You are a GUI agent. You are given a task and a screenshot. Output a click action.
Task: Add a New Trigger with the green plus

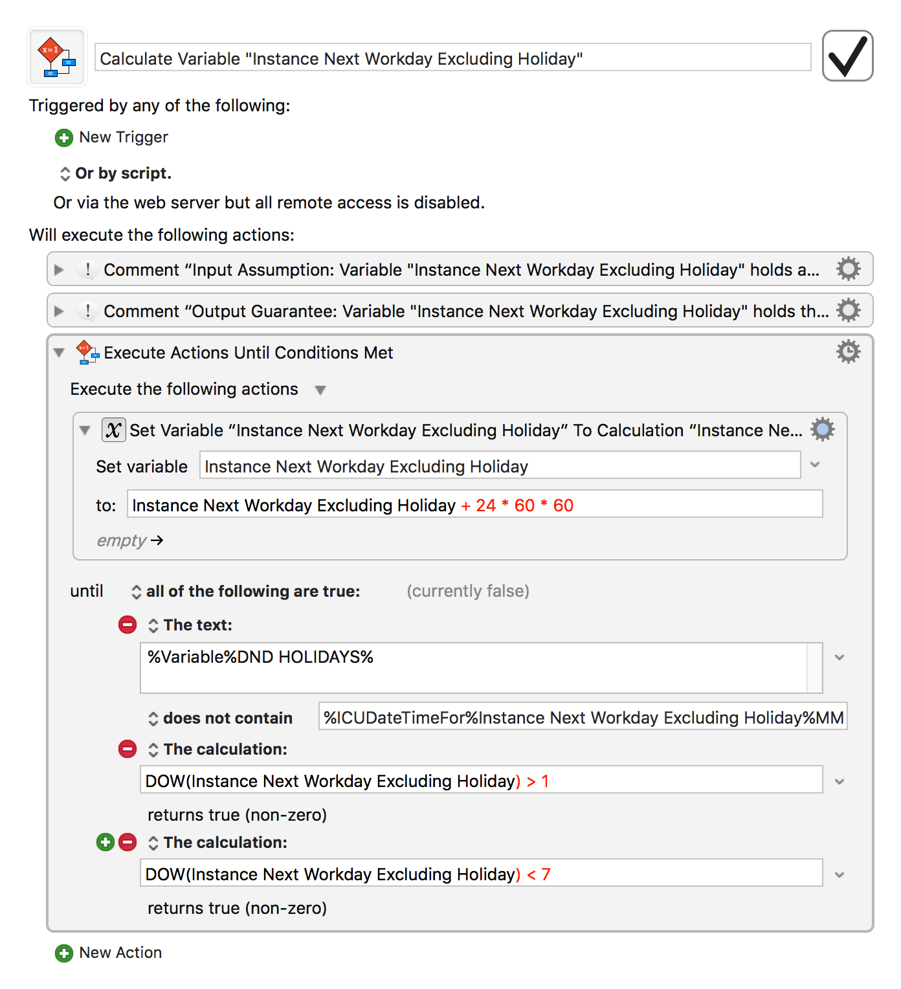pyautogui.click(x=64, y=138)
